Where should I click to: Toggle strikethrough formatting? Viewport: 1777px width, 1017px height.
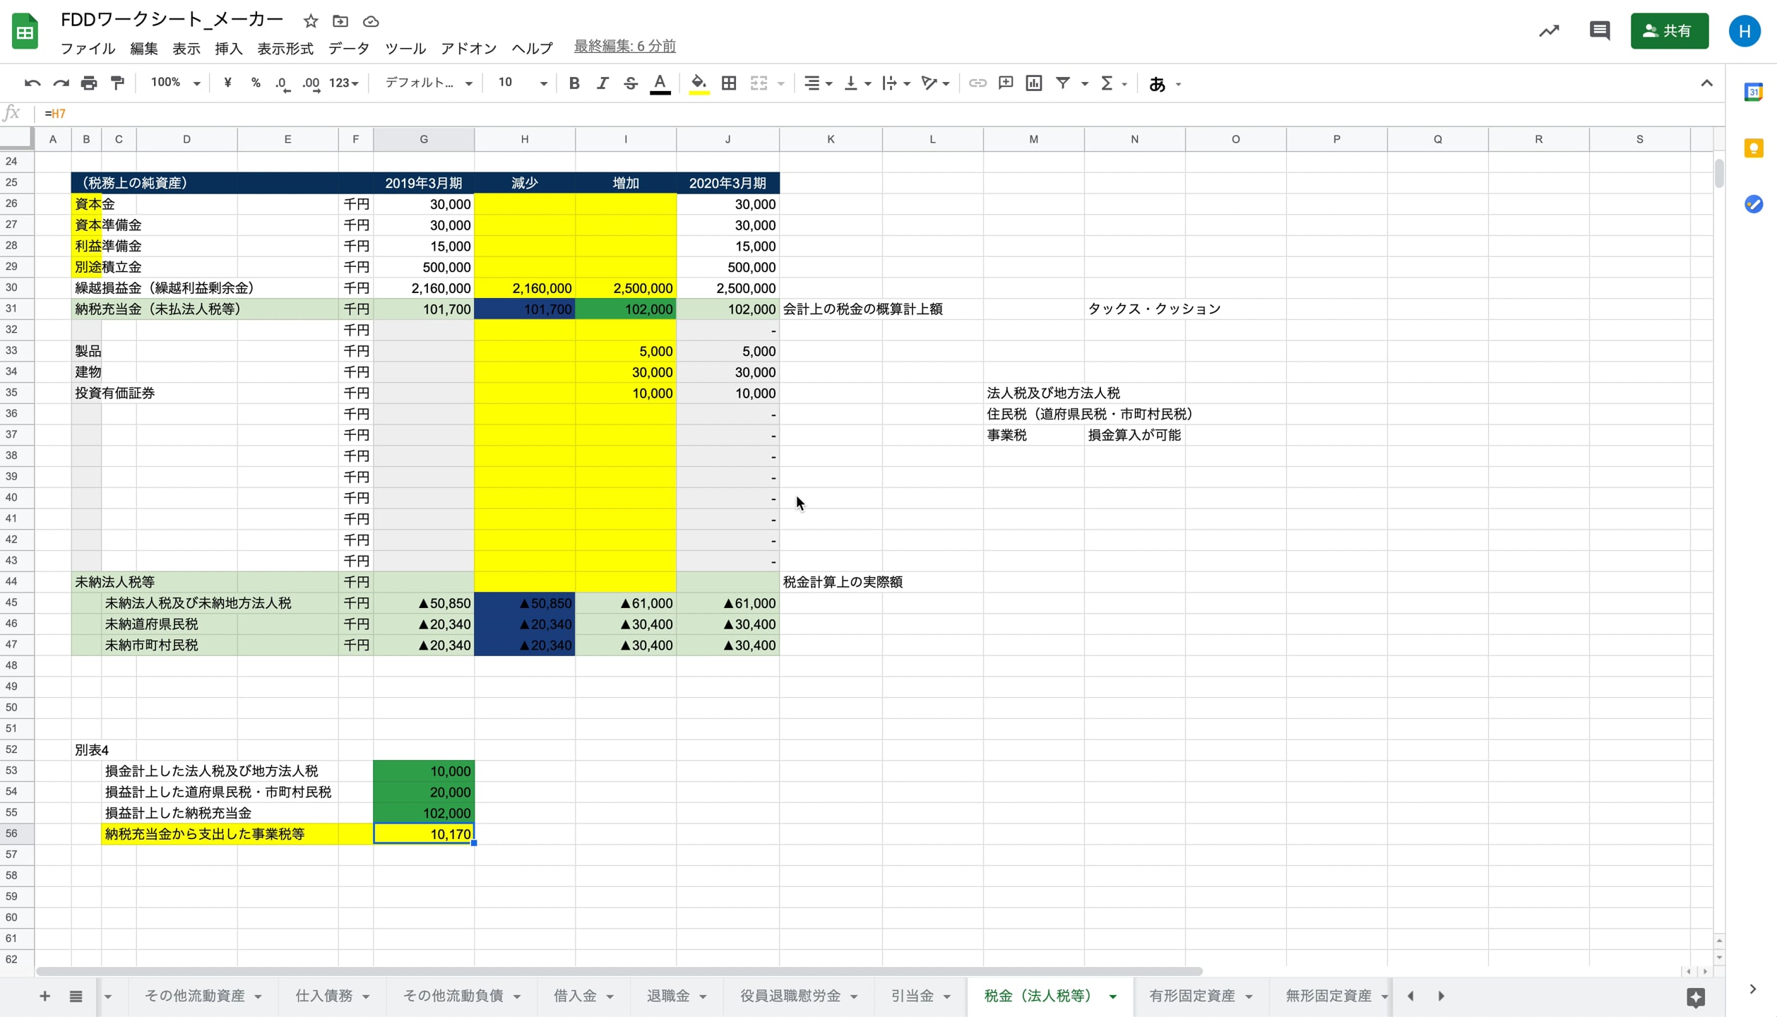(631, 83)
